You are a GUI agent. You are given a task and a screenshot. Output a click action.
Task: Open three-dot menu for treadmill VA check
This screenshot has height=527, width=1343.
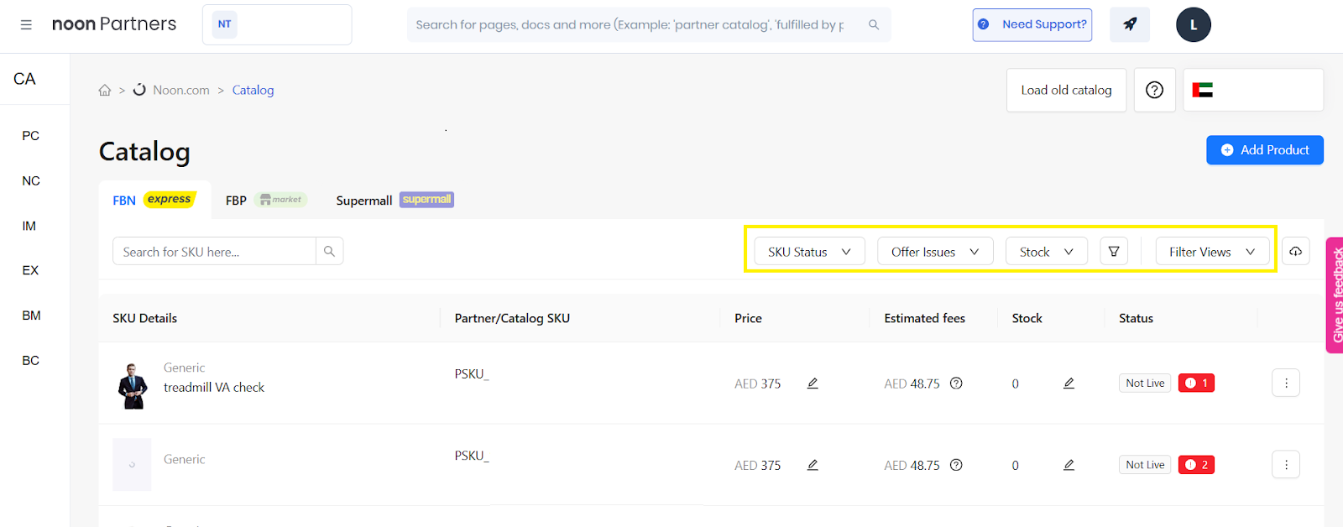(x=1286, y=383)
